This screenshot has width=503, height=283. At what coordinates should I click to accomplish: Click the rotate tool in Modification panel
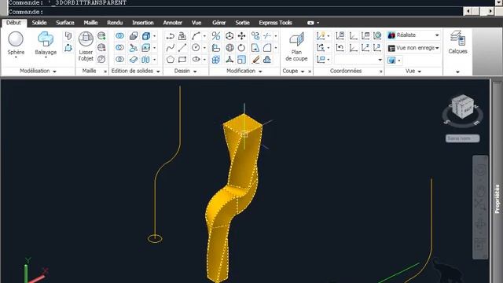tap(241, 47)
